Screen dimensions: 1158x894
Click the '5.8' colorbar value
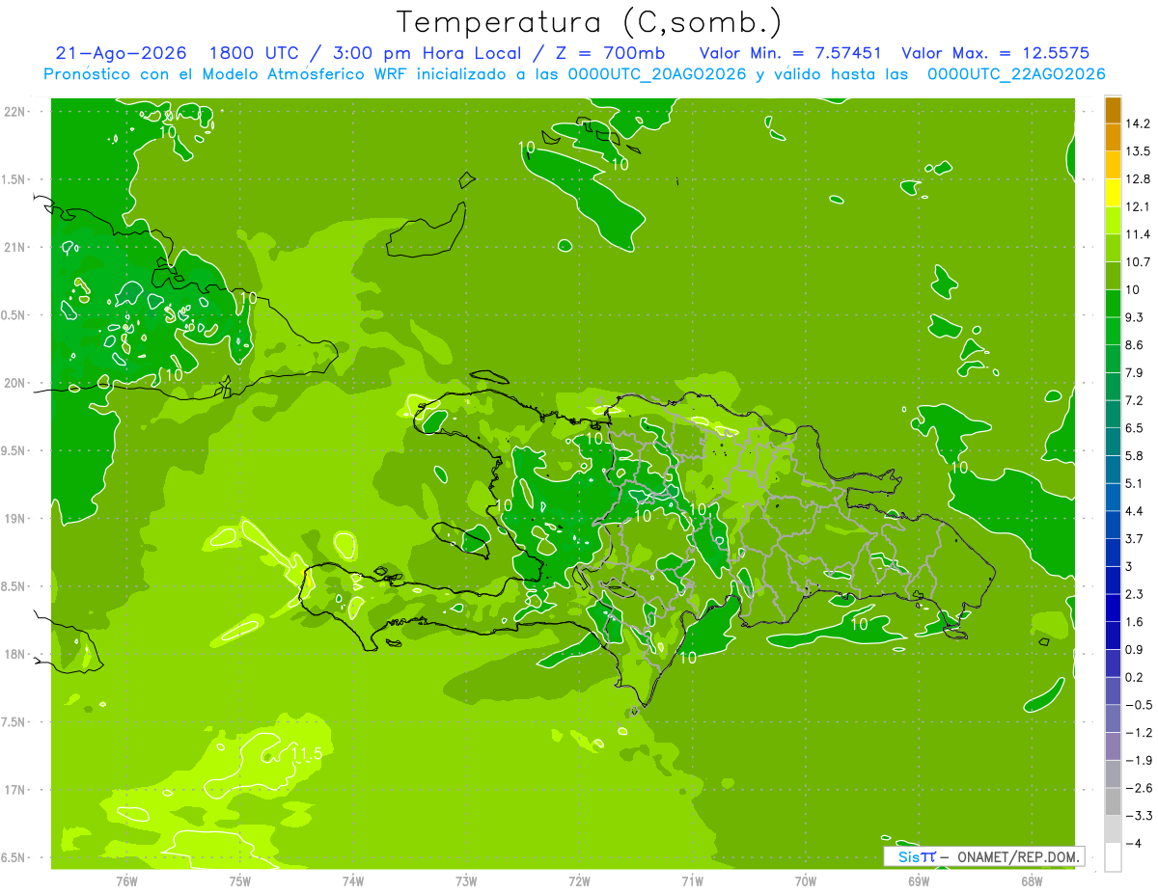click(x=1135, y=455)
